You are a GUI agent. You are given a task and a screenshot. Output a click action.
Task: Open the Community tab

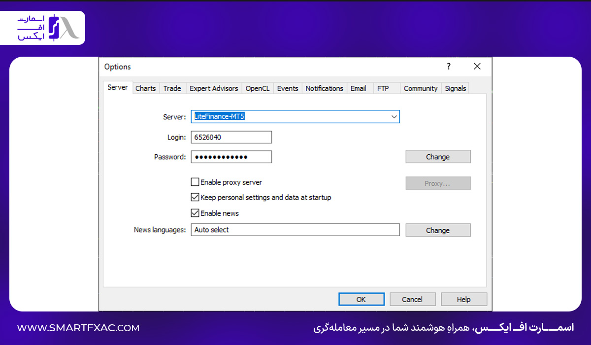tap(421, 88)
